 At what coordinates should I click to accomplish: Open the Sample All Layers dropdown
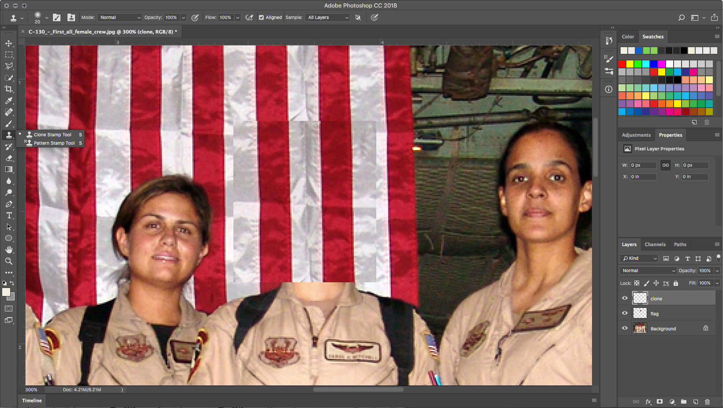[328, 18]
